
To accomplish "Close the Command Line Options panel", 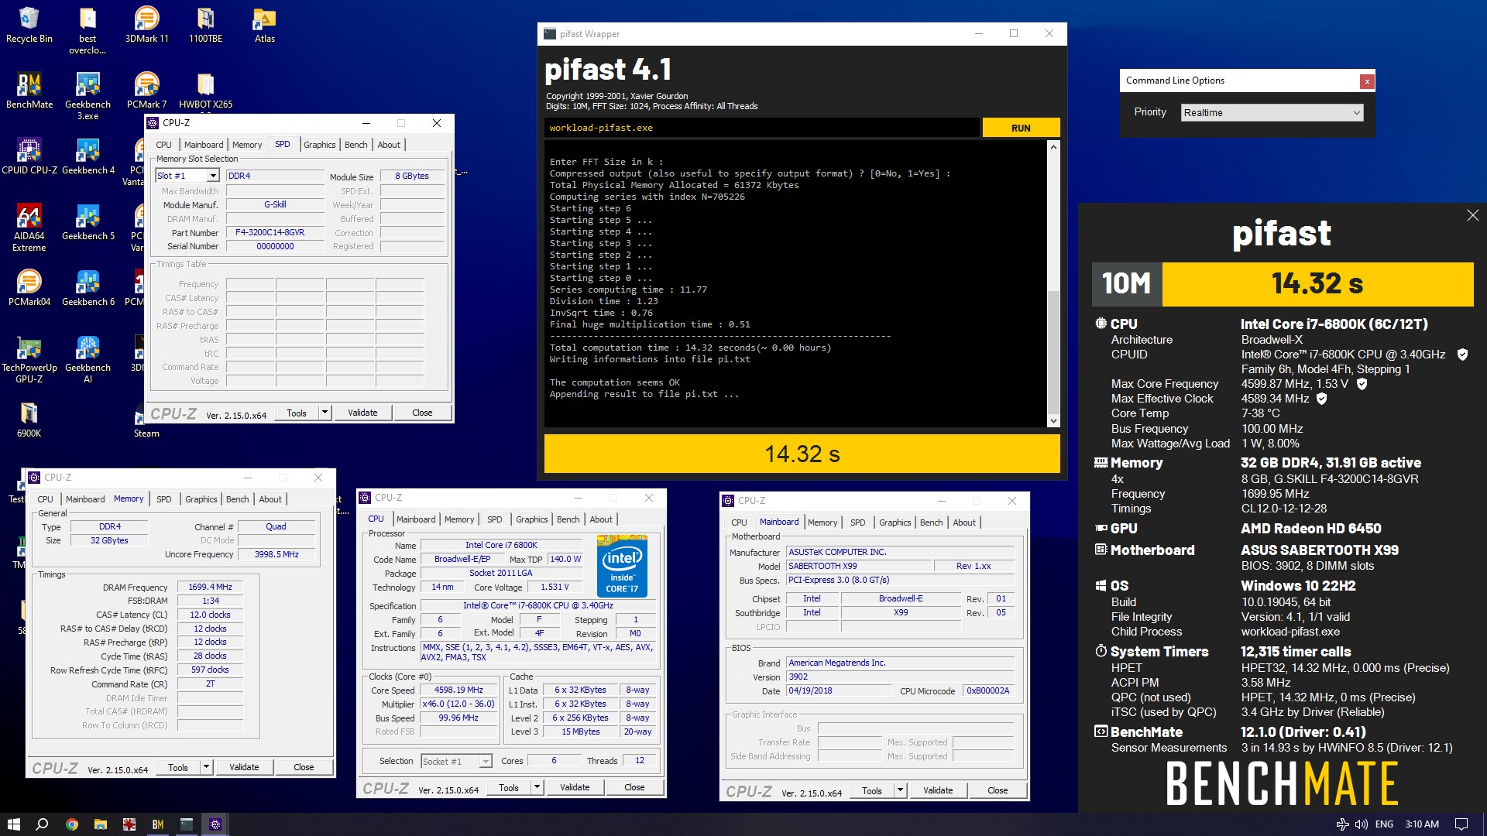I will pos(1367,81).
